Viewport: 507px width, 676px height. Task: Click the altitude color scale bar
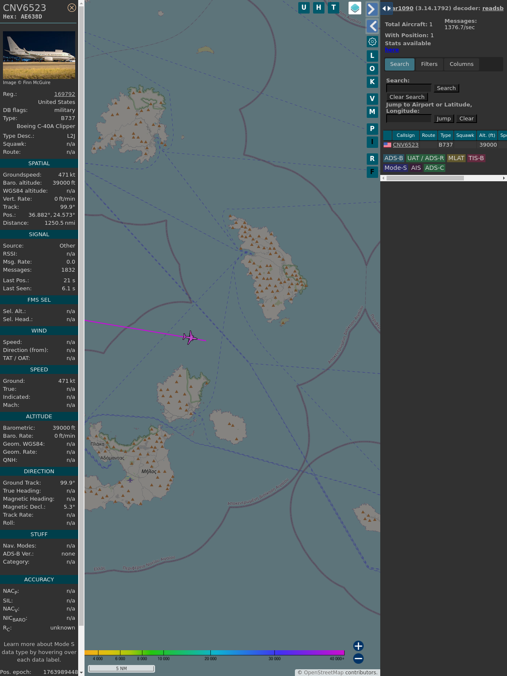(x=215, y=653)
